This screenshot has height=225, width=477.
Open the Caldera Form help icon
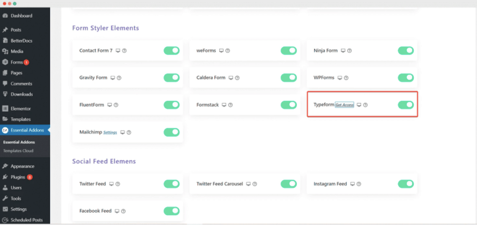[237, 78]
